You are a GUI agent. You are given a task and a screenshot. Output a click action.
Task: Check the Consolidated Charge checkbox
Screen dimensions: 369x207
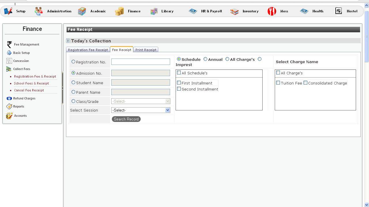(305, 83)
